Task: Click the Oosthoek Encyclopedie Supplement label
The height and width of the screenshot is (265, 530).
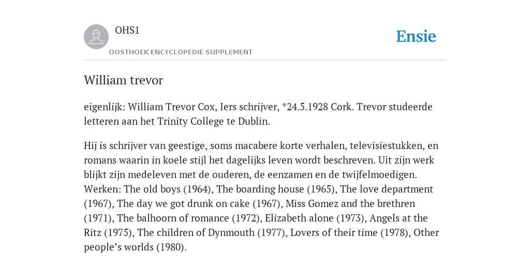Action: point(181,52)
